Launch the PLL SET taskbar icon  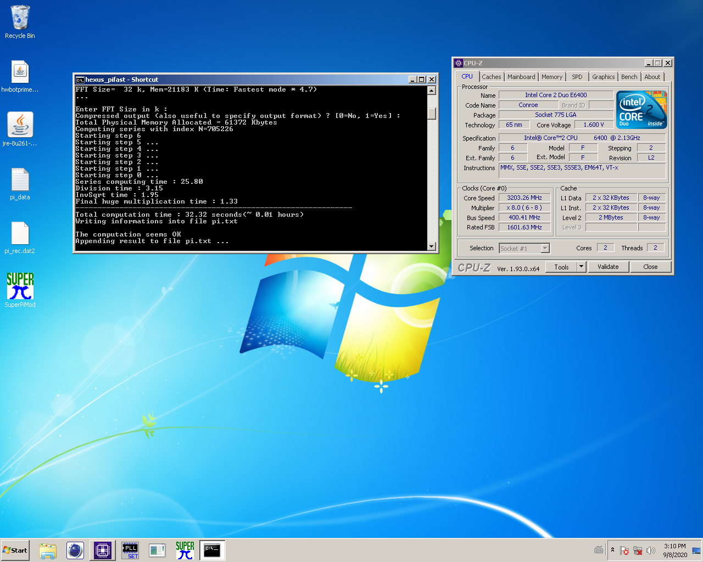[130, 550]
